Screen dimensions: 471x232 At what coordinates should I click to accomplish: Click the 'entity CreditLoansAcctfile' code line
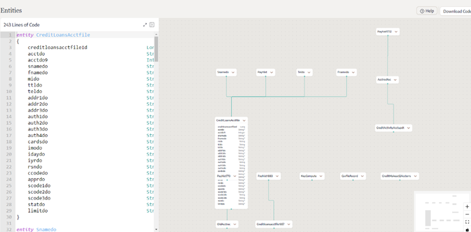pyautogui.click(x=53, y=35)
